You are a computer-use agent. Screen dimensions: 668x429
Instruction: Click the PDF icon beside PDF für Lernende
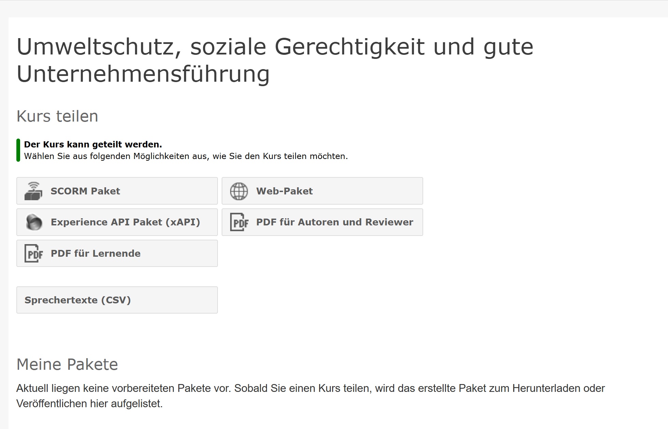coord(34,253)
